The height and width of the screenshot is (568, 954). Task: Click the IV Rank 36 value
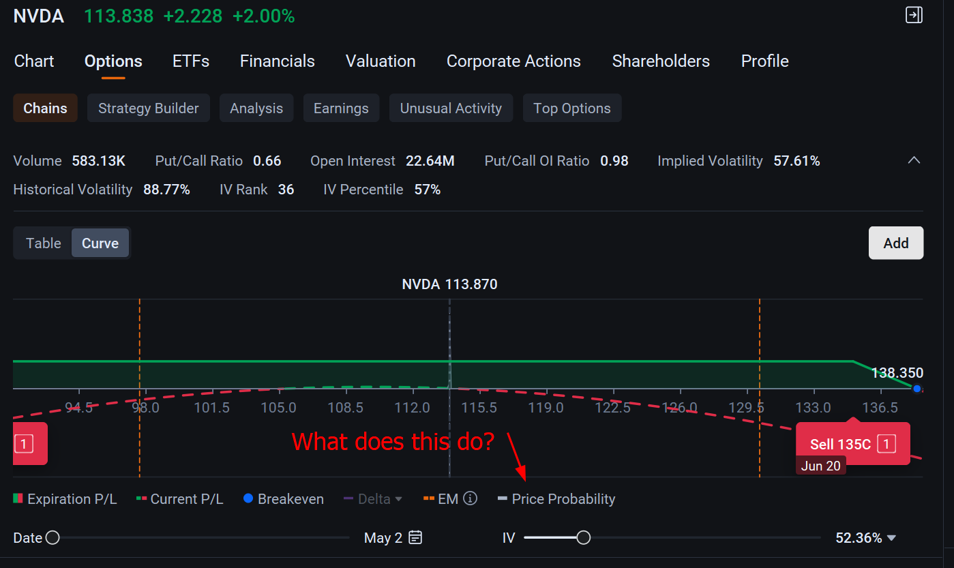click(286, 190)
